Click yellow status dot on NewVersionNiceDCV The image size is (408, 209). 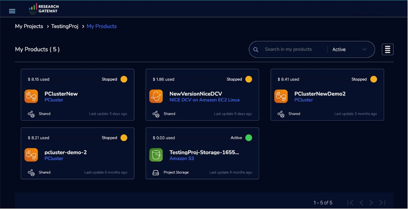(x=249, y=79)
